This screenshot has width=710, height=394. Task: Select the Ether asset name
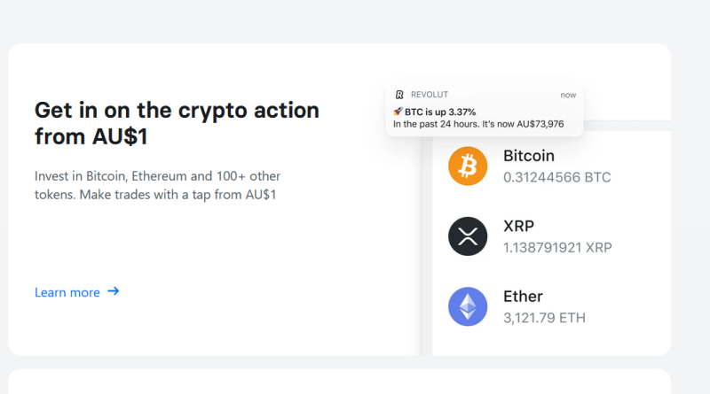pos(523,297)
